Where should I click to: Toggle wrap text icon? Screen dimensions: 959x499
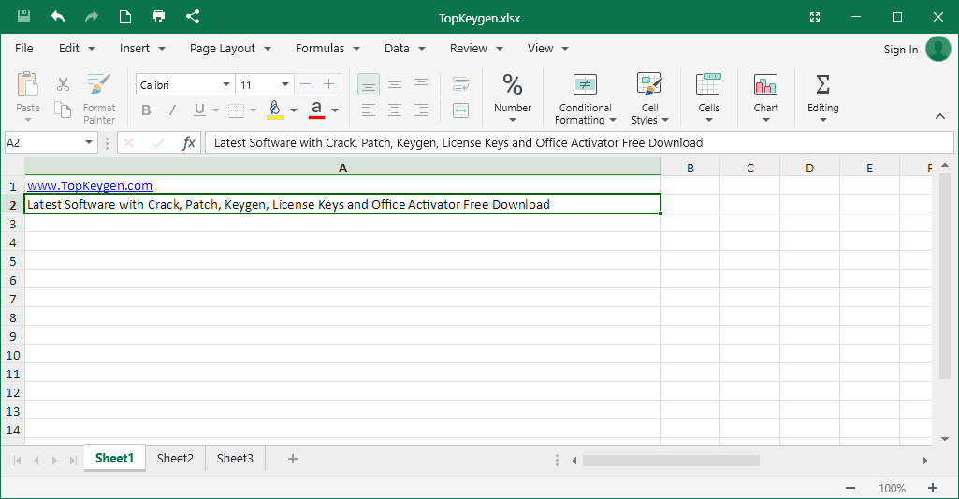pyautogui.click(x=460, y=84)
